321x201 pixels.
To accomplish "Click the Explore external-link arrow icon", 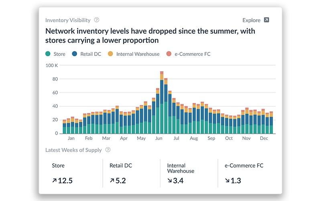I will pos(266,20).
